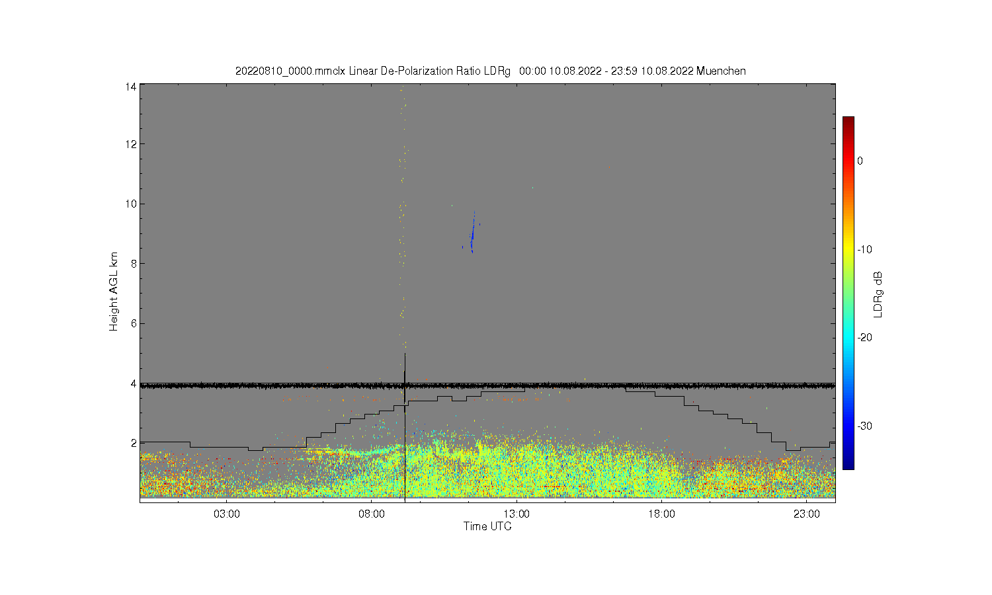The width and height of the screenshot is (992, 595).
Task: Click the 12 km height tick label
Action: 131,144
